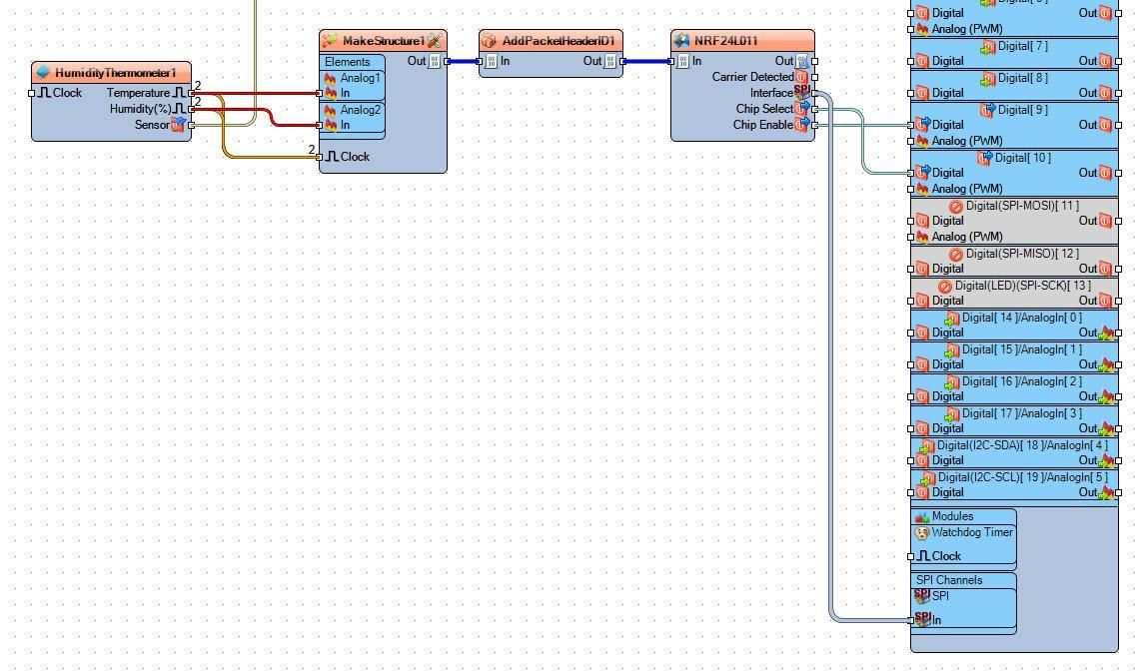The image size is (1139, 672).
Task: Click the NRF24L011 component title icon
Action: (x=681, y=41)
